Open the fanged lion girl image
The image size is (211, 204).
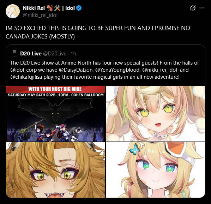[56, 170]
